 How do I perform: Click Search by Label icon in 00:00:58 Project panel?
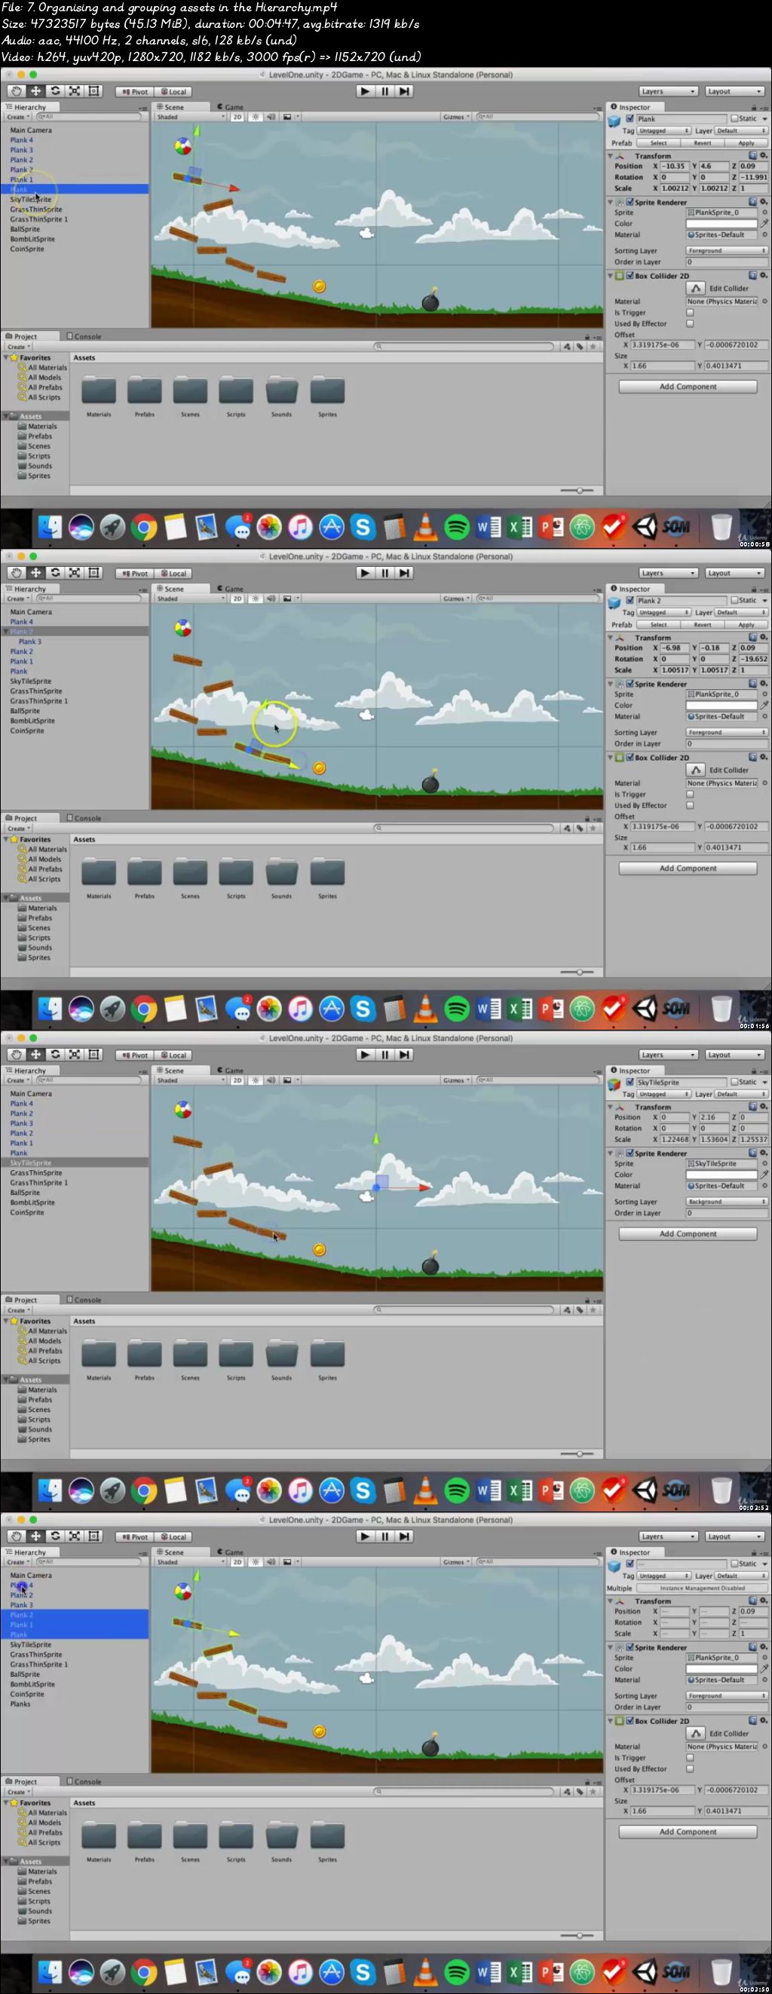[580, 347]
